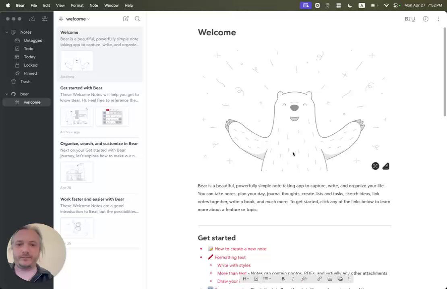This screenshot has width=447, height=289.
Task: Insert a table using the table icon
Action: point(330,279)
